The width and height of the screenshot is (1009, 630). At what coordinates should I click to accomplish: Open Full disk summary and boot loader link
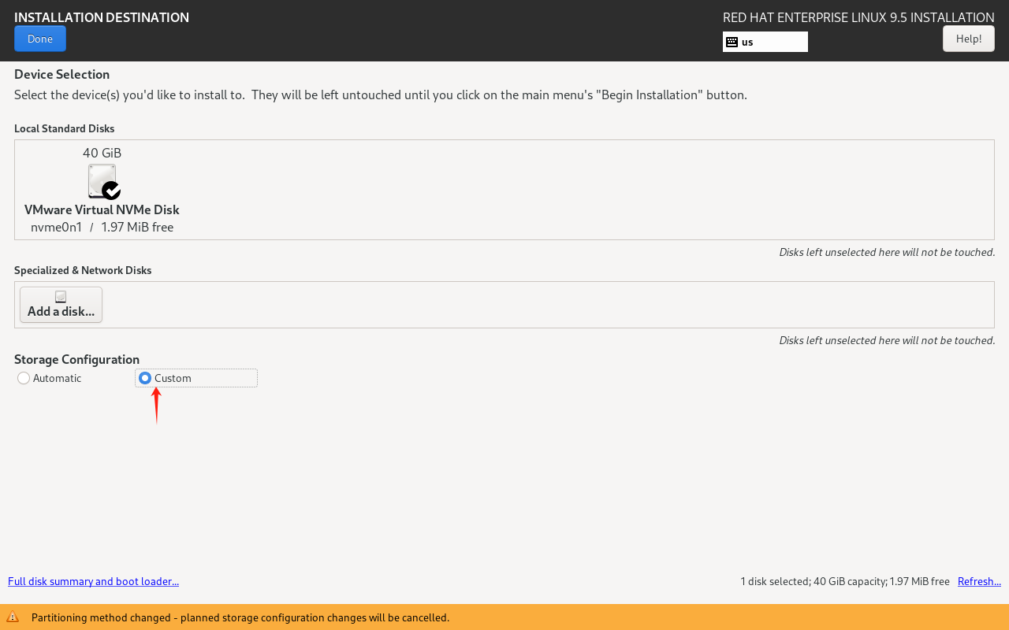[x=93, y=581]
